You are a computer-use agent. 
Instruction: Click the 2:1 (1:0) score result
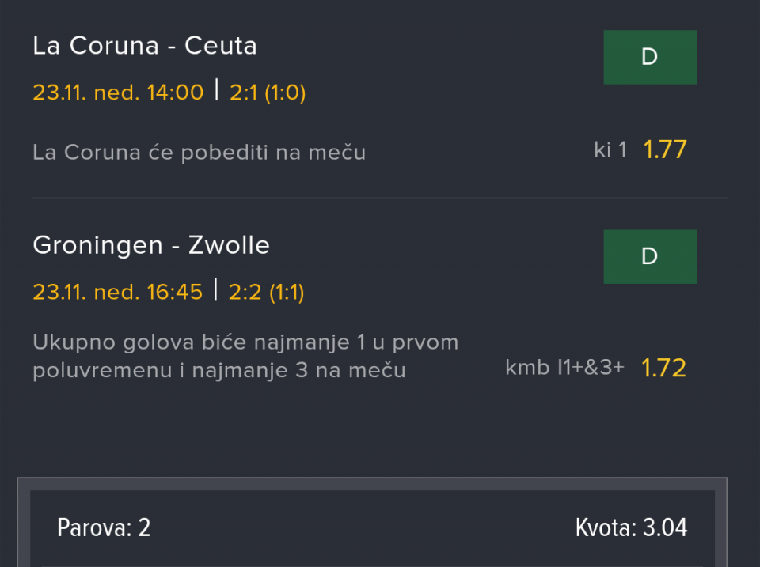pos(268,93)
